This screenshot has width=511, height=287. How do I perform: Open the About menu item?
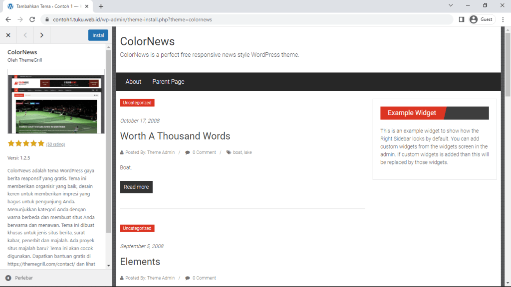[x=133, y=82]
